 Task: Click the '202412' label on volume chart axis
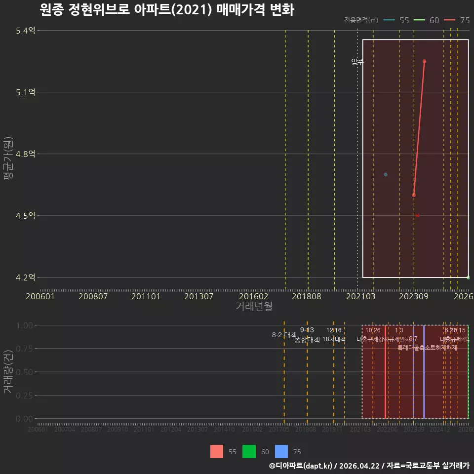tap(440, 429)
